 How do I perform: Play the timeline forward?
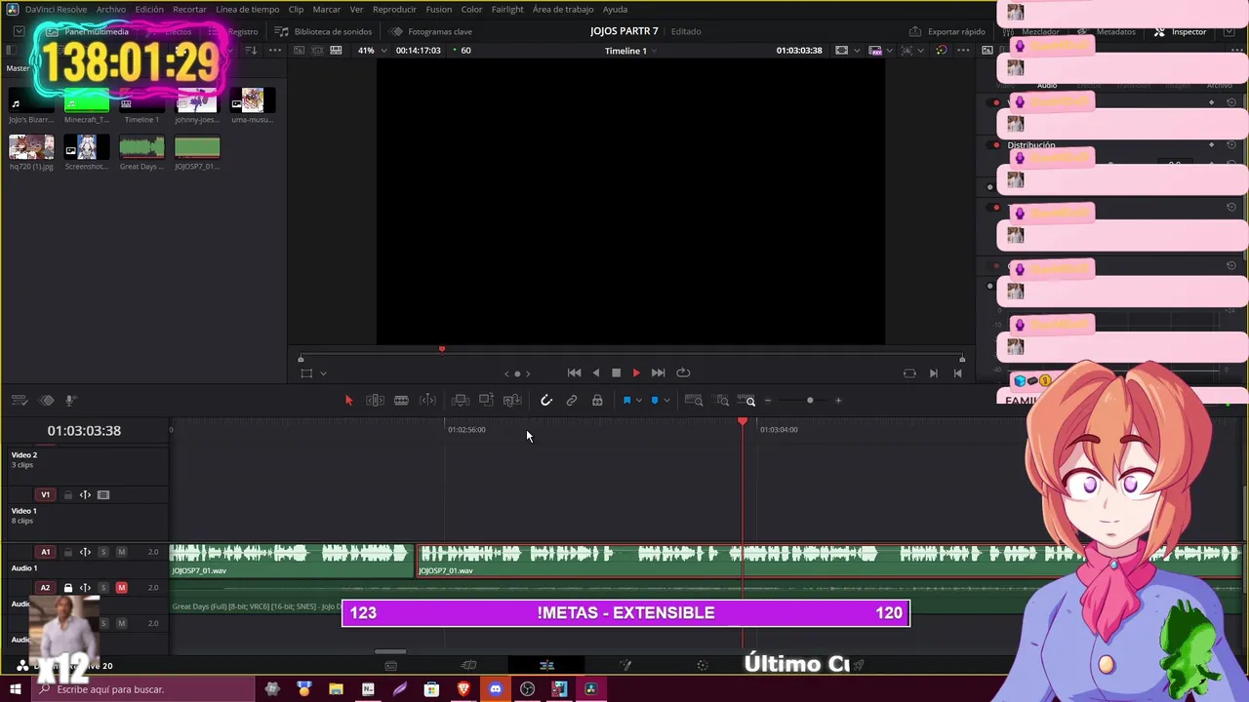pyautogui.click(x=636, y=372)
